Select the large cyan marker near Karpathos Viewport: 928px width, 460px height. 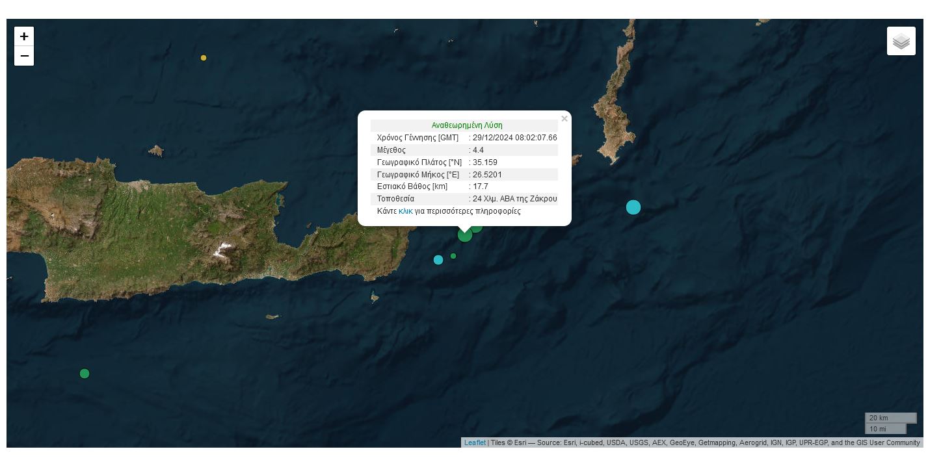633,207
